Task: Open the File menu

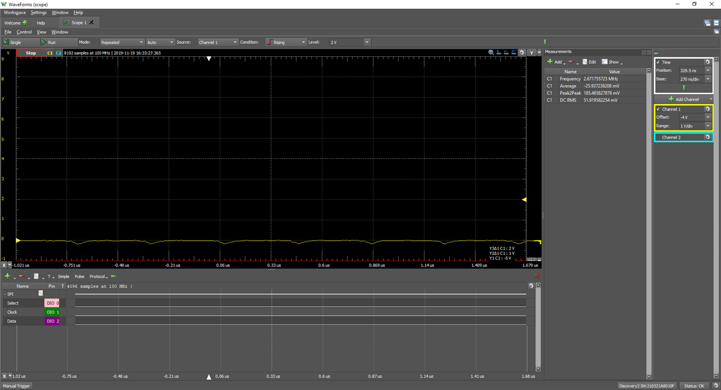Action: click(8, 32)
